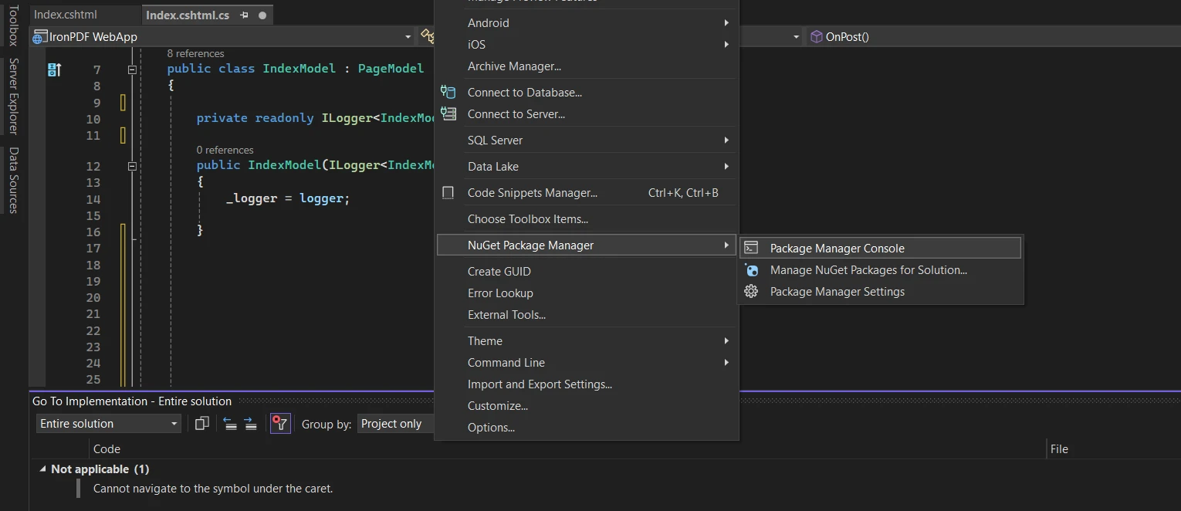This screenshot has height=511, width=1181.
Task: Click the next result arrow icon
Action: coord(250,423)
